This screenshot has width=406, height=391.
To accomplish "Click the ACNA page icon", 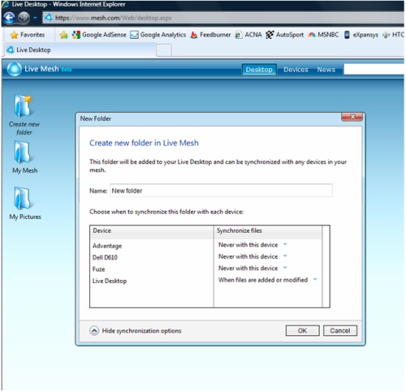I will [238, 35].
